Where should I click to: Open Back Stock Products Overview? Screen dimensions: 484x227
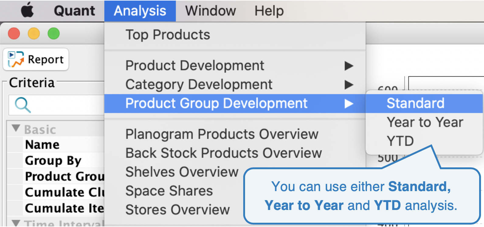coord(223,153)
